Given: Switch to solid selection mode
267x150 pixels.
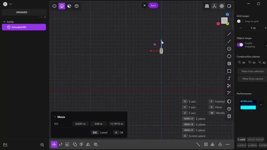Looking at the screenshot, I should pos(77,6).
